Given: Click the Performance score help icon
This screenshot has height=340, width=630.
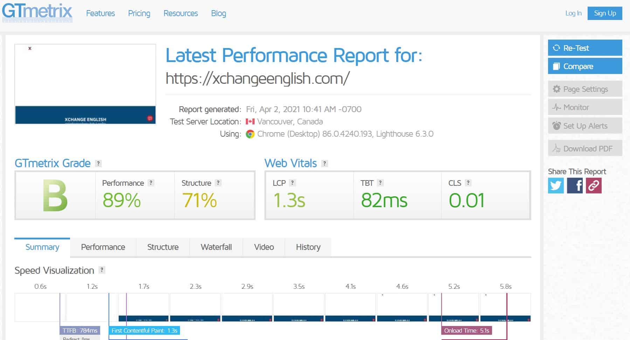Looking at the screenshot, I should click(x=151, y=183).
